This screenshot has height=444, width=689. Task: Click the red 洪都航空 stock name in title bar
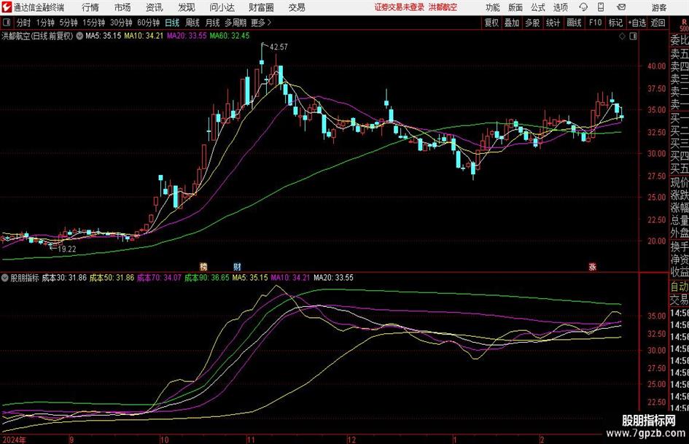click(x=443, y=7)
